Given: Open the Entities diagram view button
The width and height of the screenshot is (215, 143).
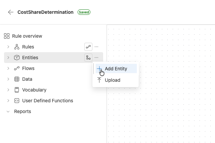Looking at the screenshot, I should point(88,58).
